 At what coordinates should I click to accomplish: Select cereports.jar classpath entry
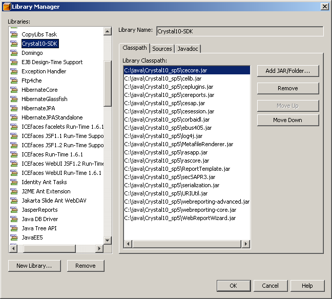[x=186, y=95]
